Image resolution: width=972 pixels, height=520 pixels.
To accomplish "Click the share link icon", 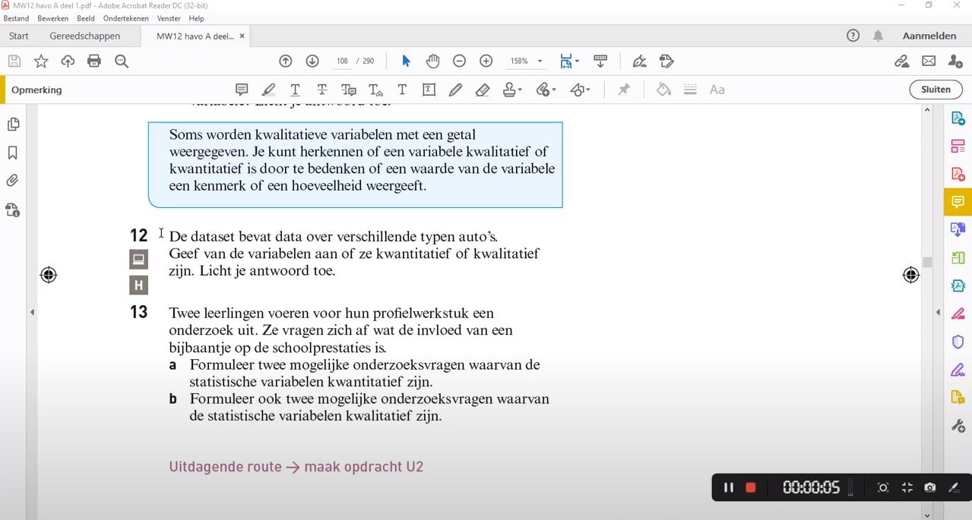I will (902, 61).
